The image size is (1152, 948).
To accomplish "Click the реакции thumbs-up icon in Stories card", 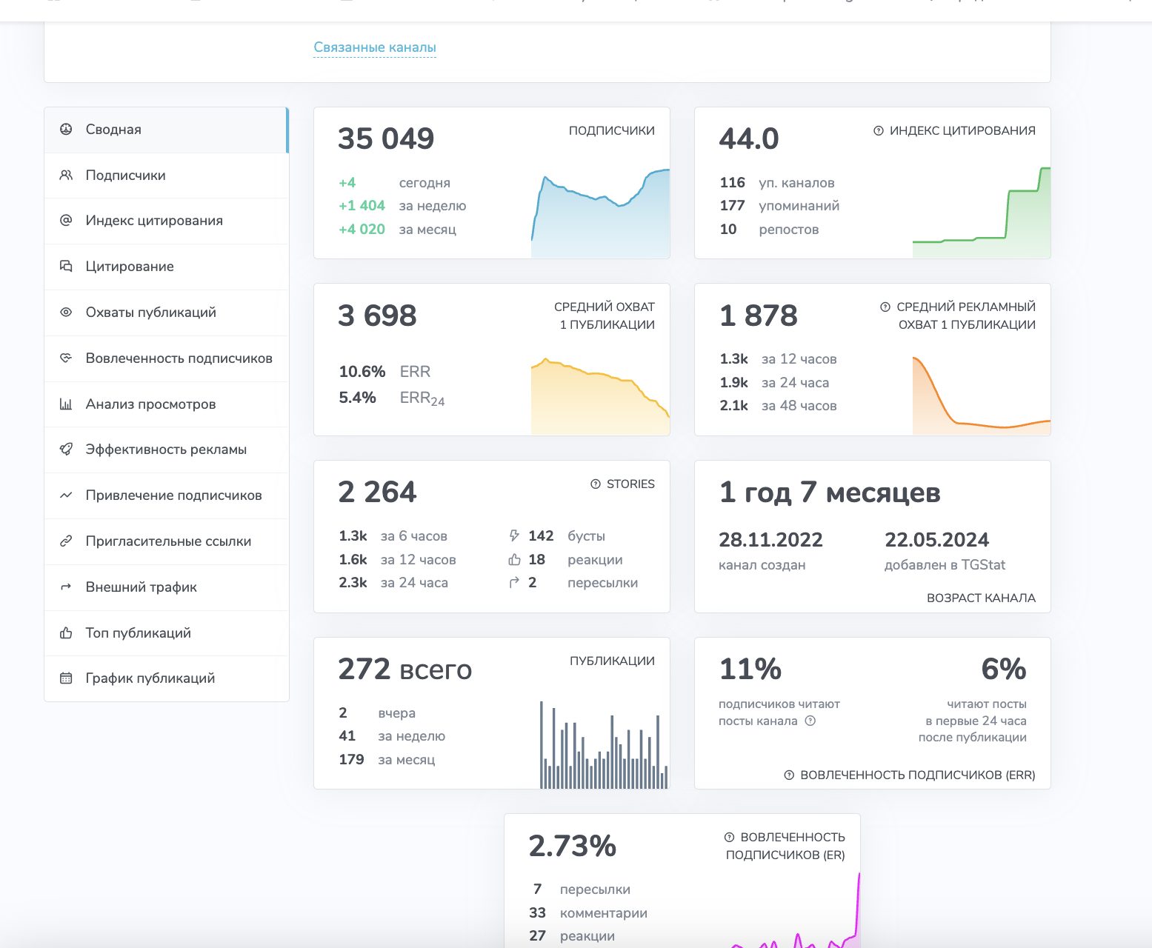I will tap(514, 559).
